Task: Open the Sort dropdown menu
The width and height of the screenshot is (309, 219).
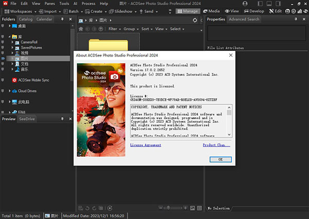Action: 146,29
